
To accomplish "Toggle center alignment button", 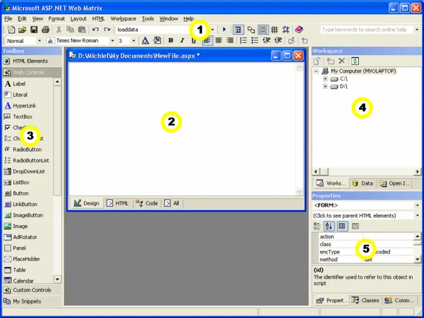I will 219,40.
